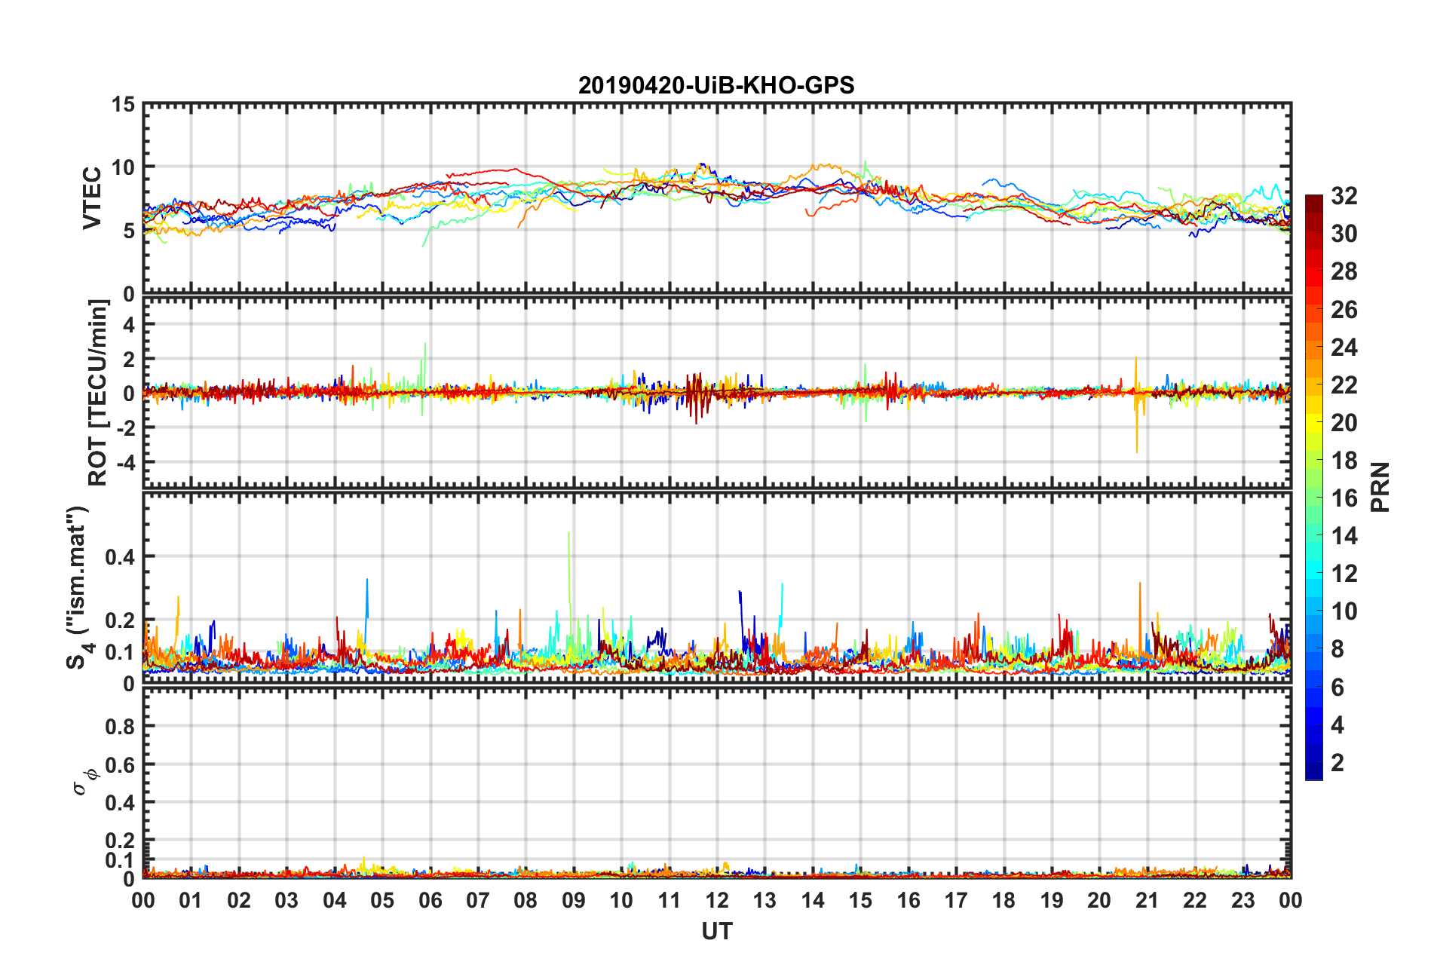The width and height of the screenshot is (1434, 974).
Task: Click x-axis hour label 01
Action: pyautogui.click(x=191, y=900)
